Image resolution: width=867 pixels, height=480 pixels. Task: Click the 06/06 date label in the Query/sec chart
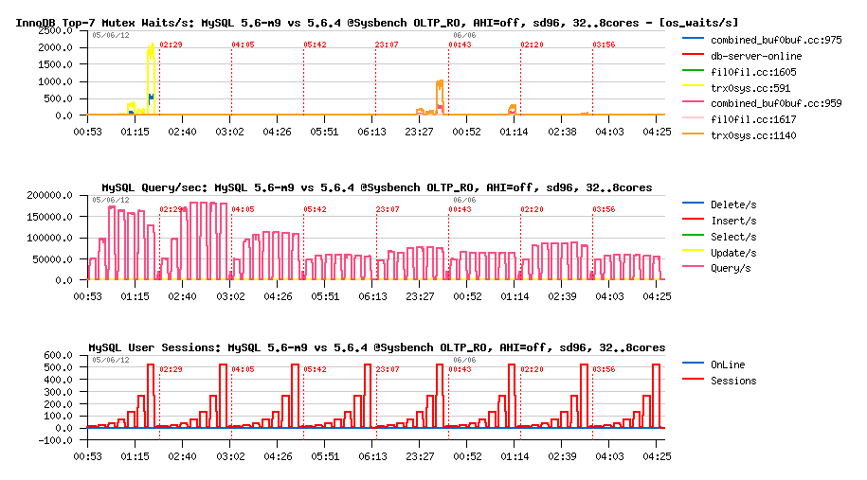tap(464, 200)
